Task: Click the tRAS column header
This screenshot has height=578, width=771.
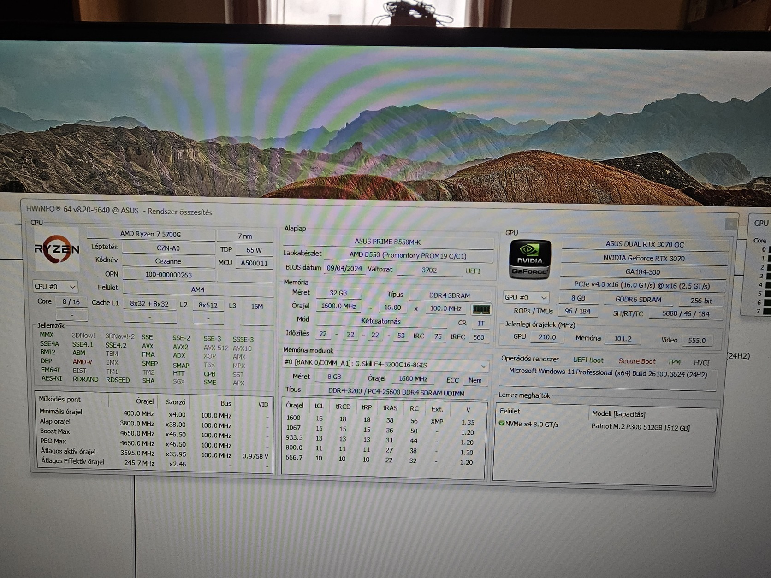Action: tap(390, 408)
